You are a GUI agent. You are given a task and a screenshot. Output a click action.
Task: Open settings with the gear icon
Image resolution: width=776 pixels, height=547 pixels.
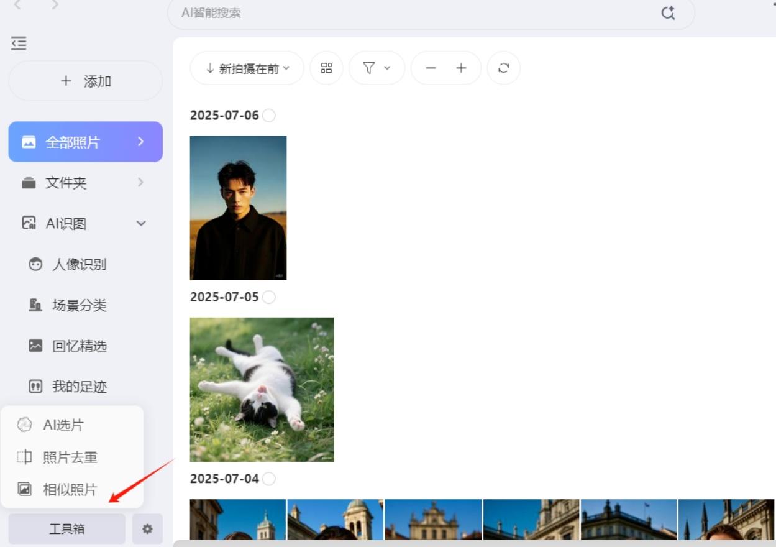[147, 529]
